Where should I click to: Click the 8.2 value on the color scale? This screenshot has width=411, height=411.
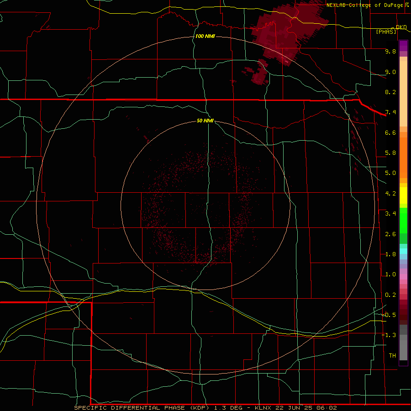point(390,92)
